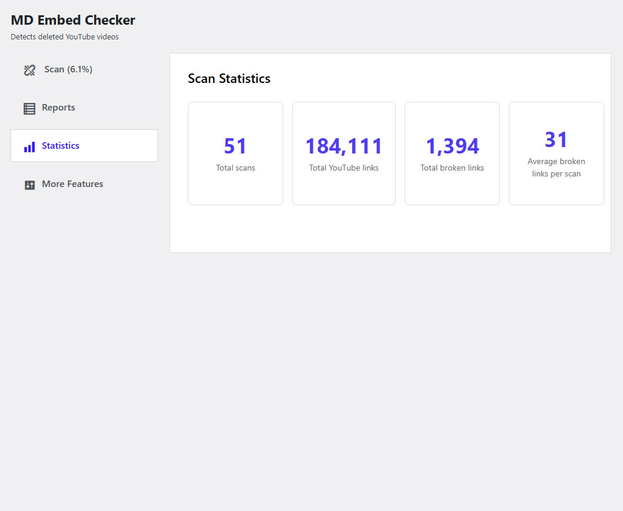Click the Scan Statistics heading

[228, 78]
